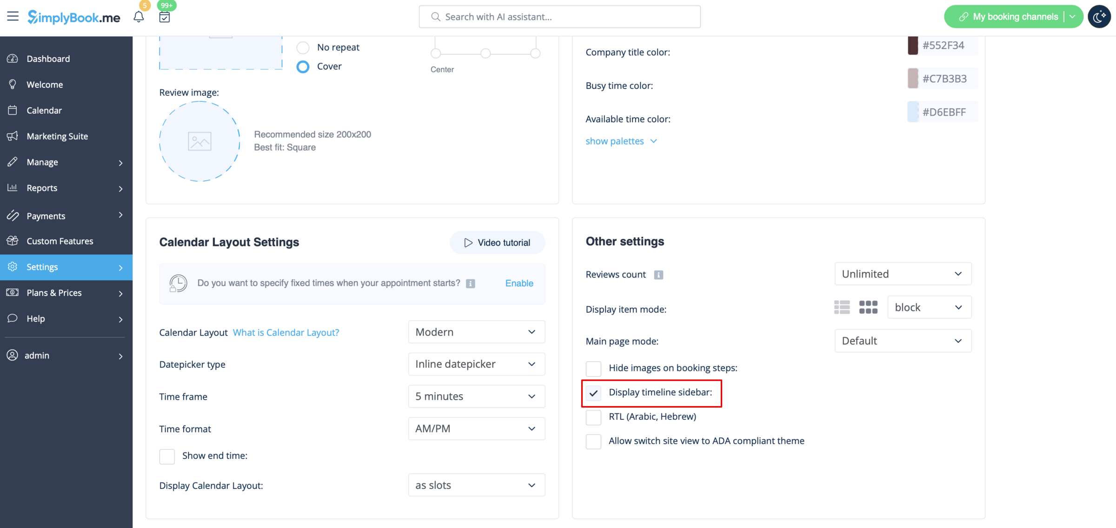The height and width of the screenshot is (528, 1116).
Task: Enable Show end time
Action: click(x=167, y=456)
